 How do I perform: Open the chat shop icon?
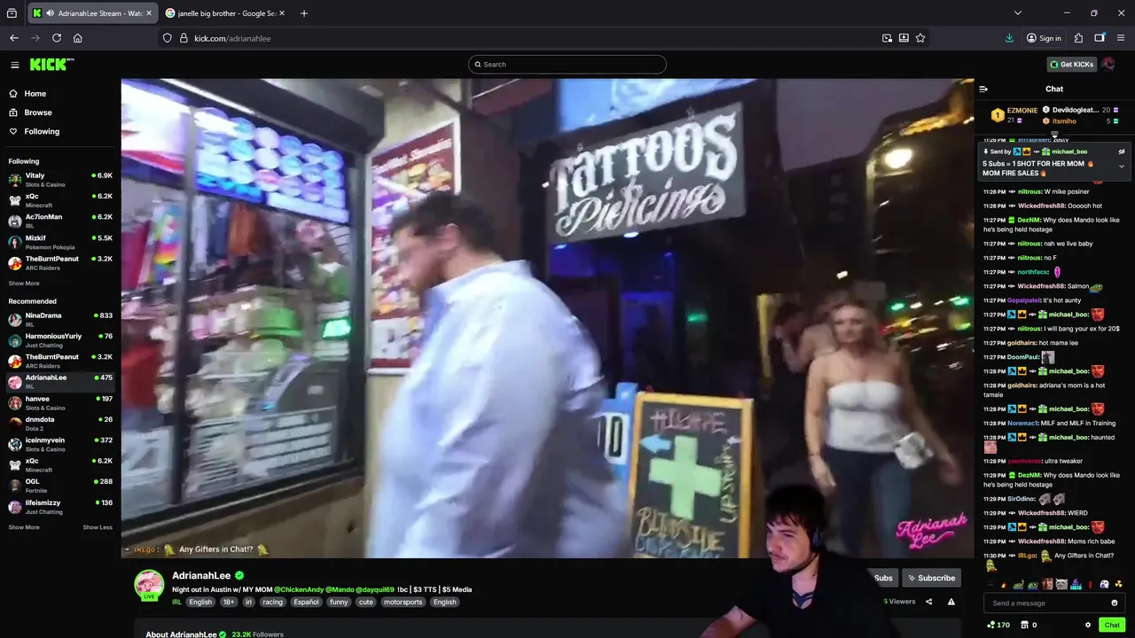point(1026,625)
